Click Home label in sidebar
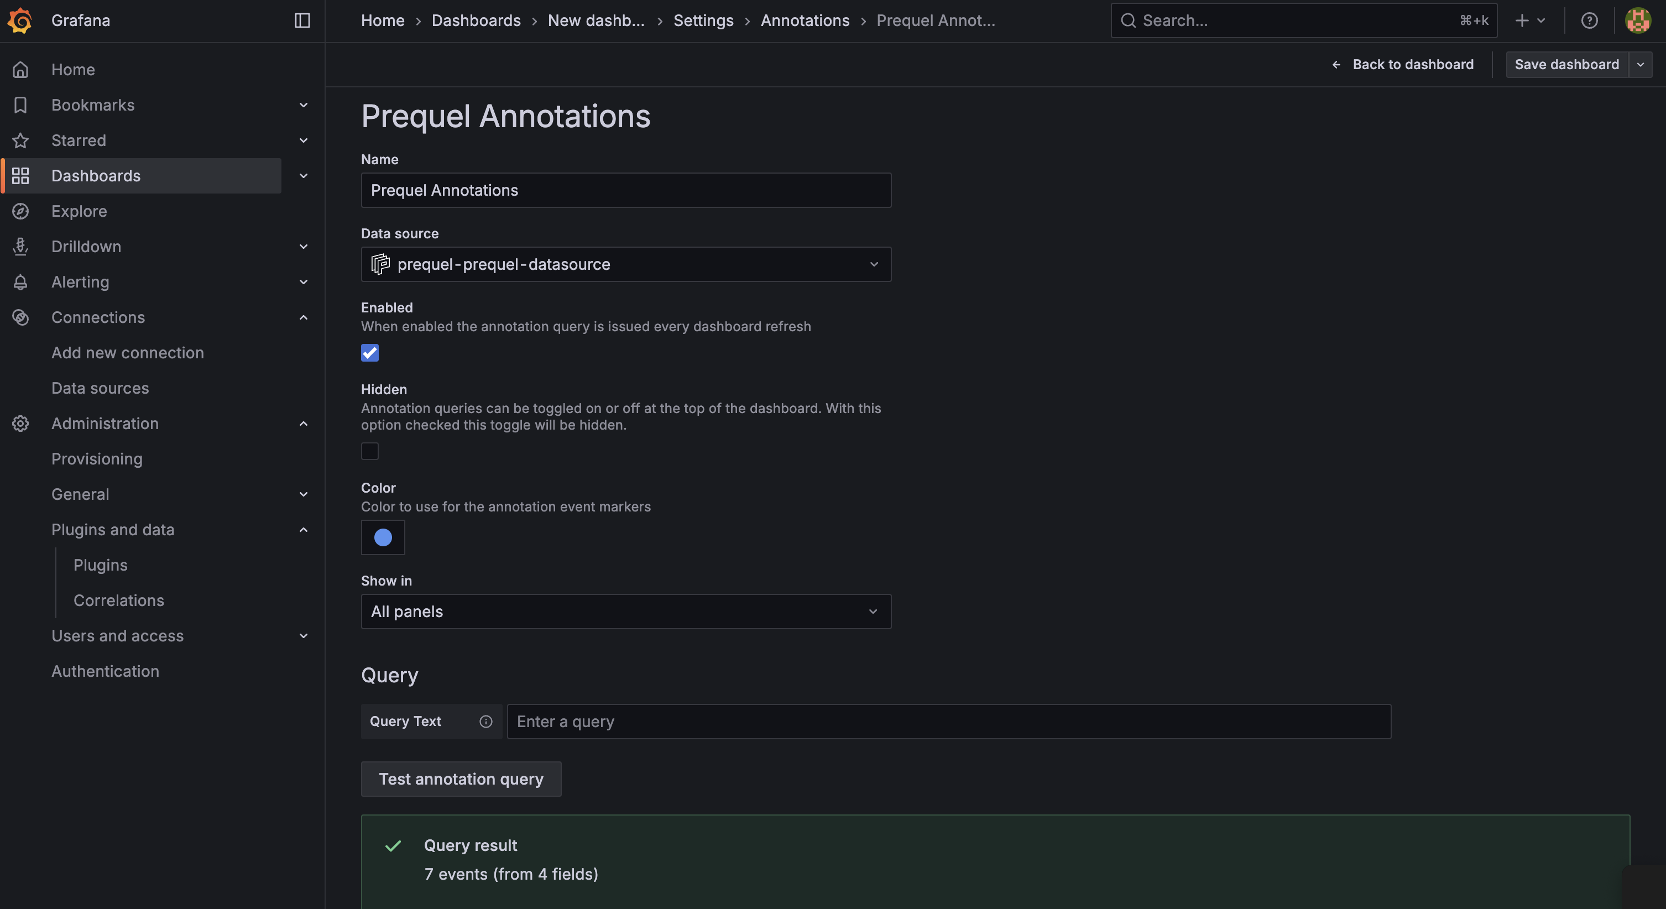This screenshot has height=909, width=1666. tap(73, 69)
